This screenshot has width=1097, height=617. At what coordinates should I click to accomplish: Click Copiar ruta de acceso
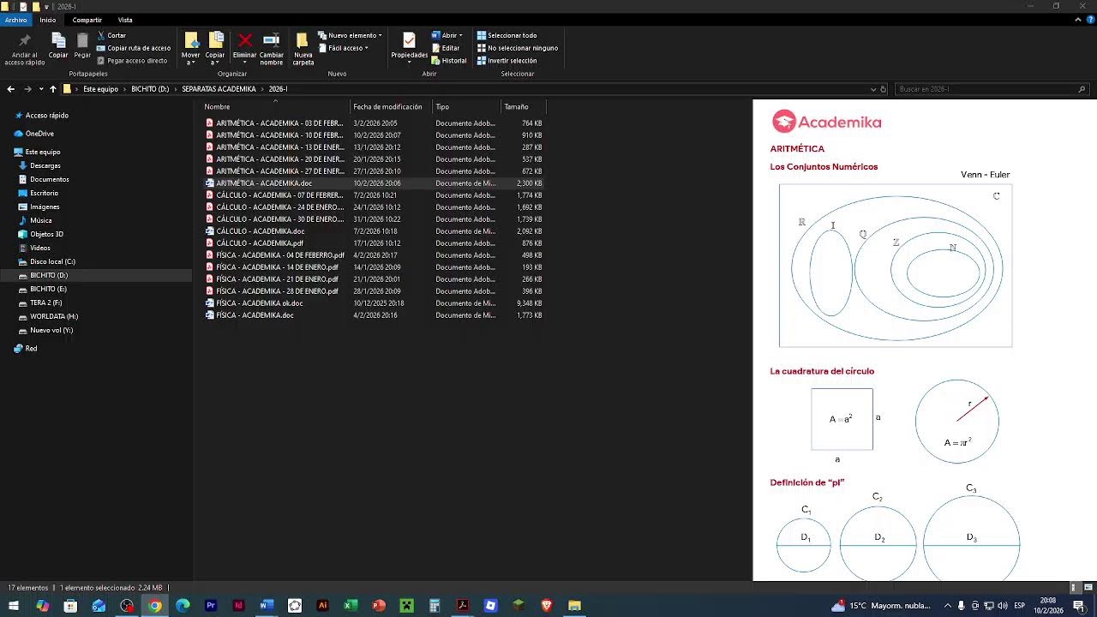point(134,48)
